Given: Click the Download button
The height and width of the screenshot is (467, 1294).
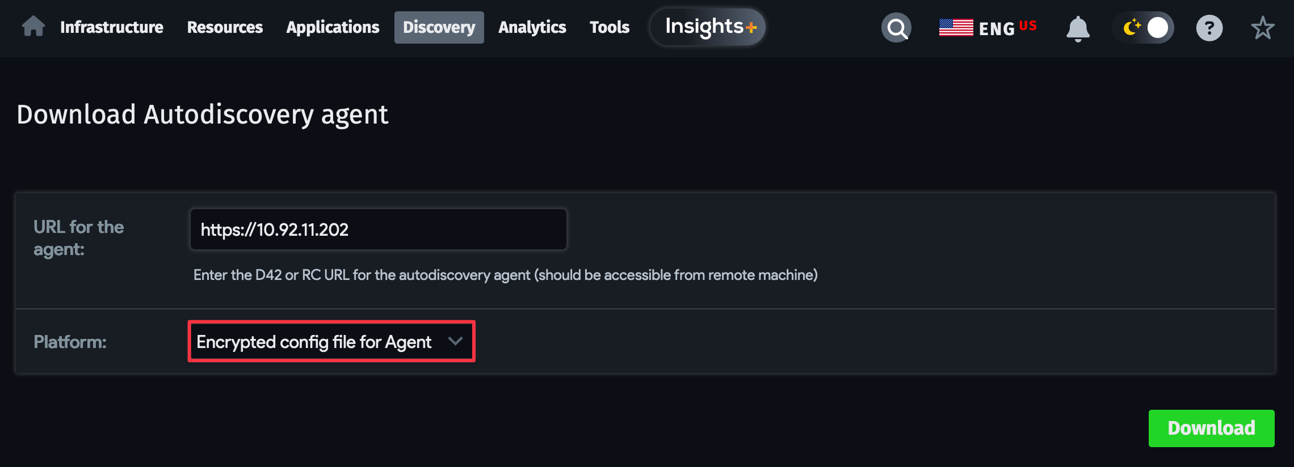Looking at the screenshot, I should 1211,428.
